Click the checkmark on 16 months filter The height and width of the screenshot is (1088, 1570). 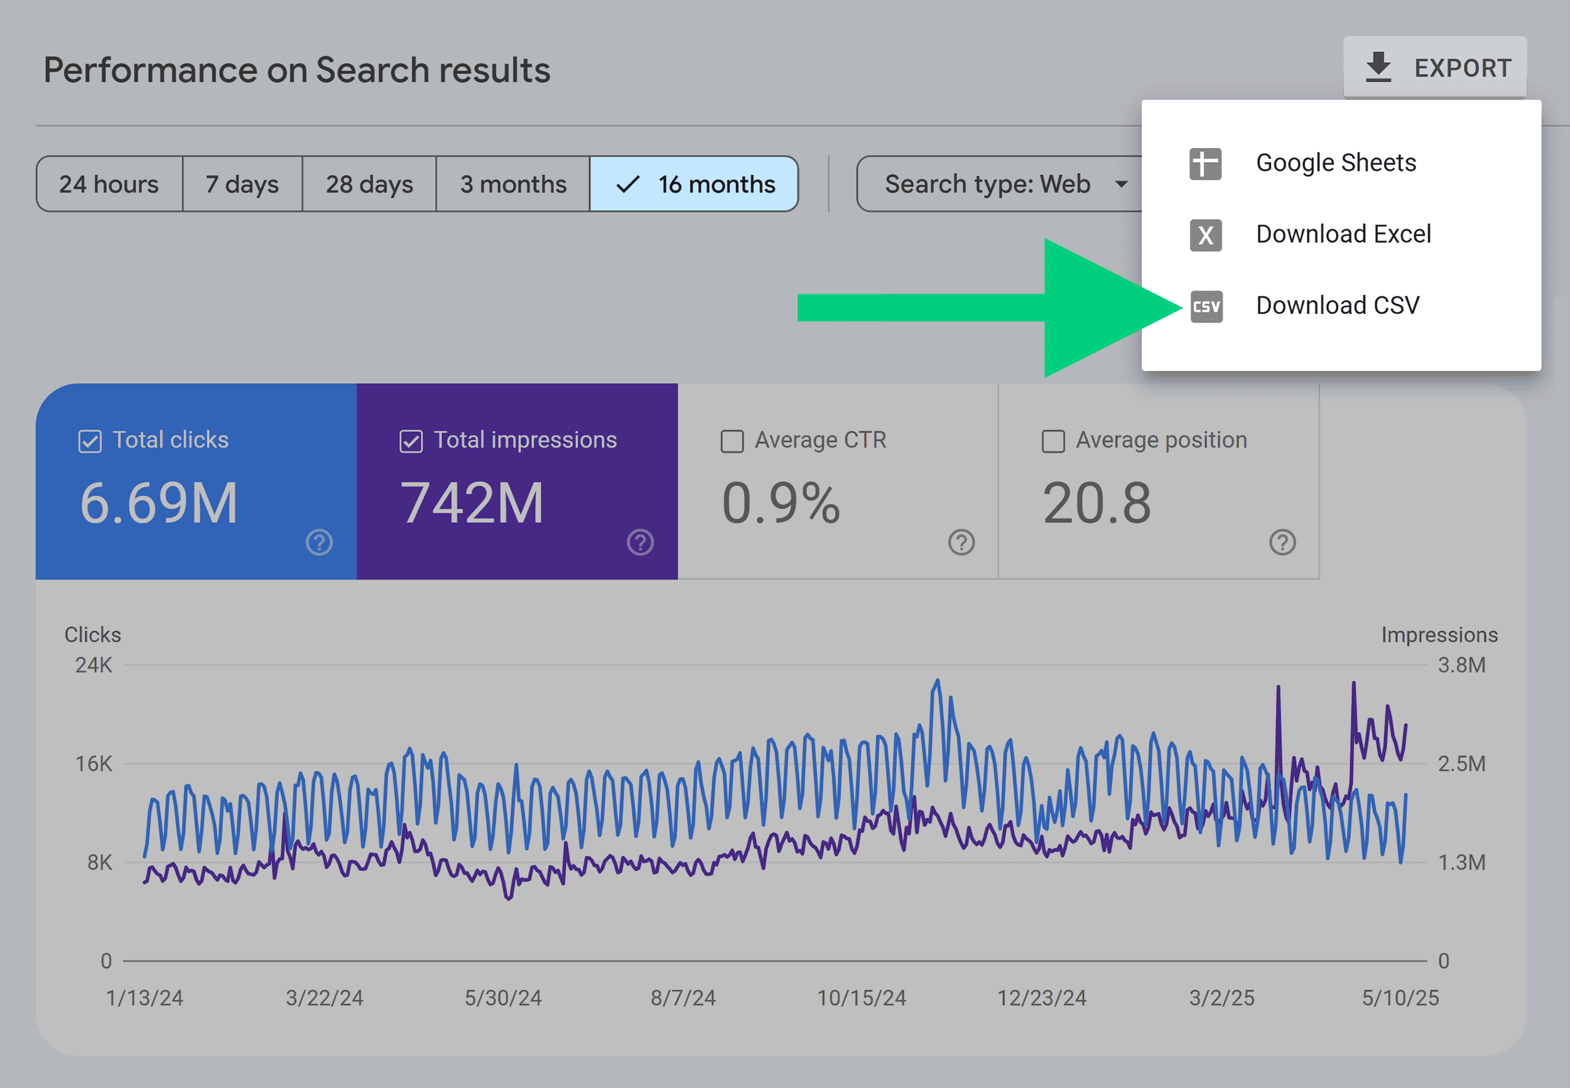point(627,183)
